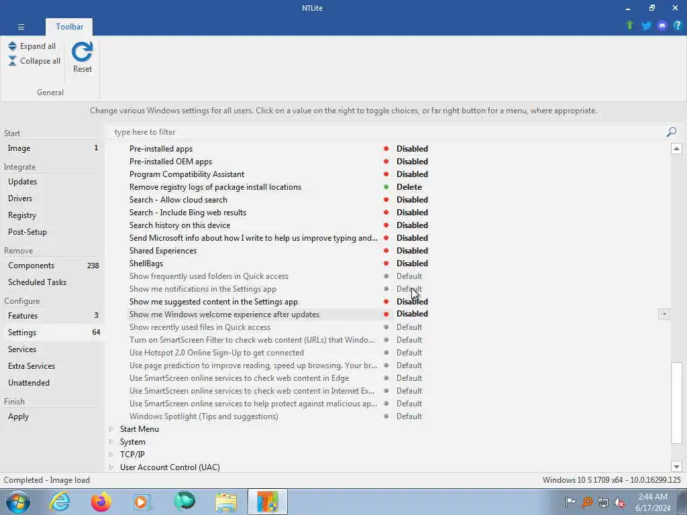
Task: Click the NTLite taskbar icon
Action: coord(268,502)
